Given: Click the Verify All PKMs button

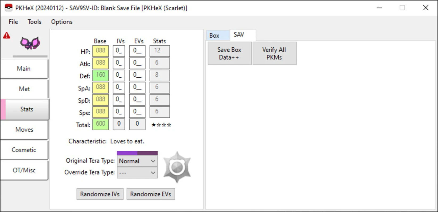Looking at the screenshot, I should (274, 54).
